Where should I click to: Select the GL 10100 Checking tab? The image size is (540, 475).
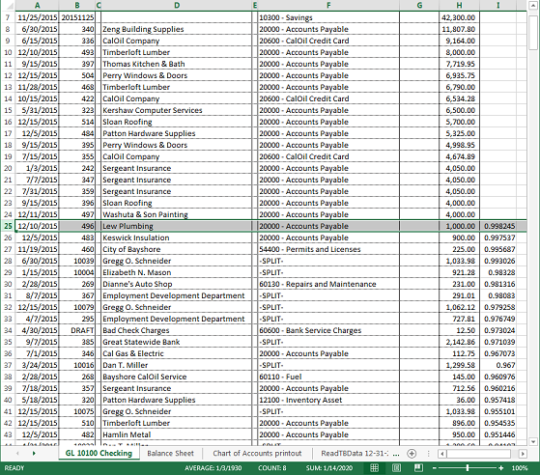tap(99, 454)
